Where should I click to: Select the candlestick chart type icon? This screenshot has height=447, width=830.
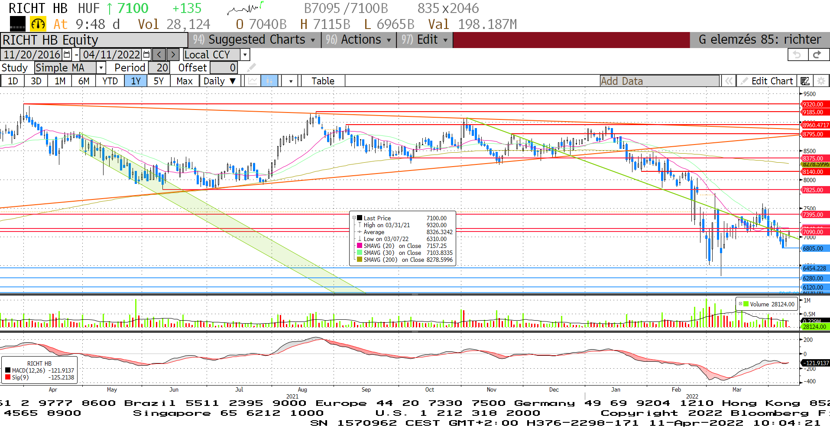tap(269, 81)
